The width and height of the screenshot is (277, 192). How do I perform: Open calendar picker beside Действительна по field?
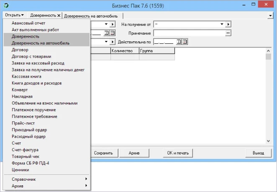point(185,42)
